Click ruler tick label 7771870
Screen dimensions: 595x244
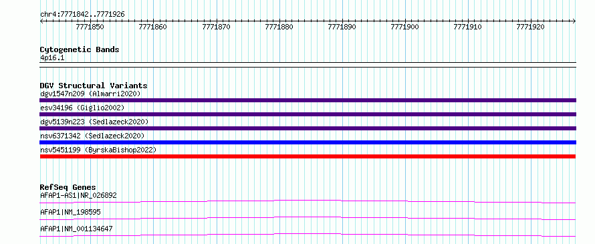pos(216,27)
